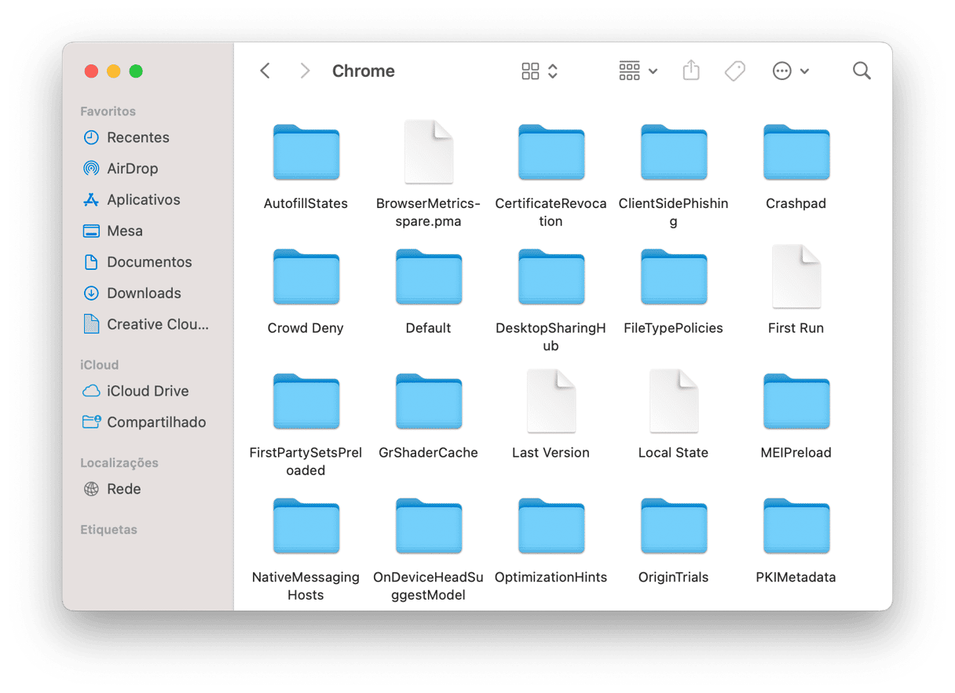Viewport: 955px width, 693px height.
Task: Open the group-by options dropdown
Action: [x=638, y=71]
